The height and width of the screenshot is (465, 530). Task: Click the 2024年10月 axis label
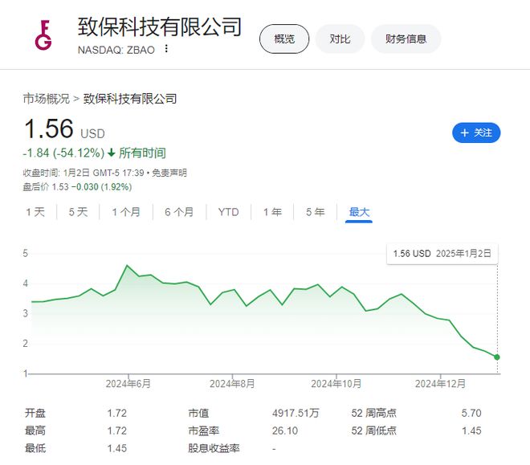[336, 384]
